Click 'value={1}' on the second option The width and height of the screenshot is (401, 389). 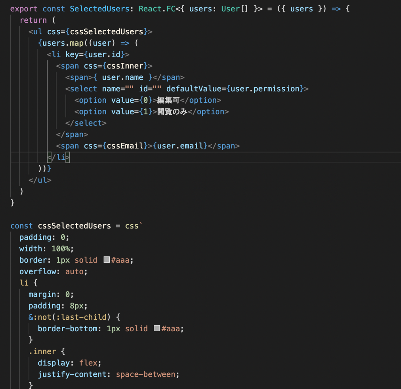(132, 111)
